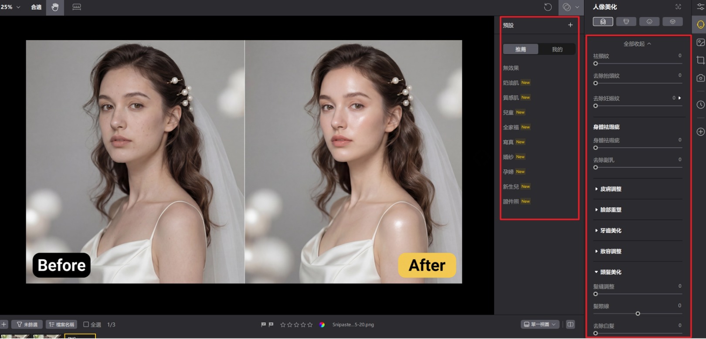Click the Before/After preview image
Viewport: 706px width, 339px height.
(244, 162)
